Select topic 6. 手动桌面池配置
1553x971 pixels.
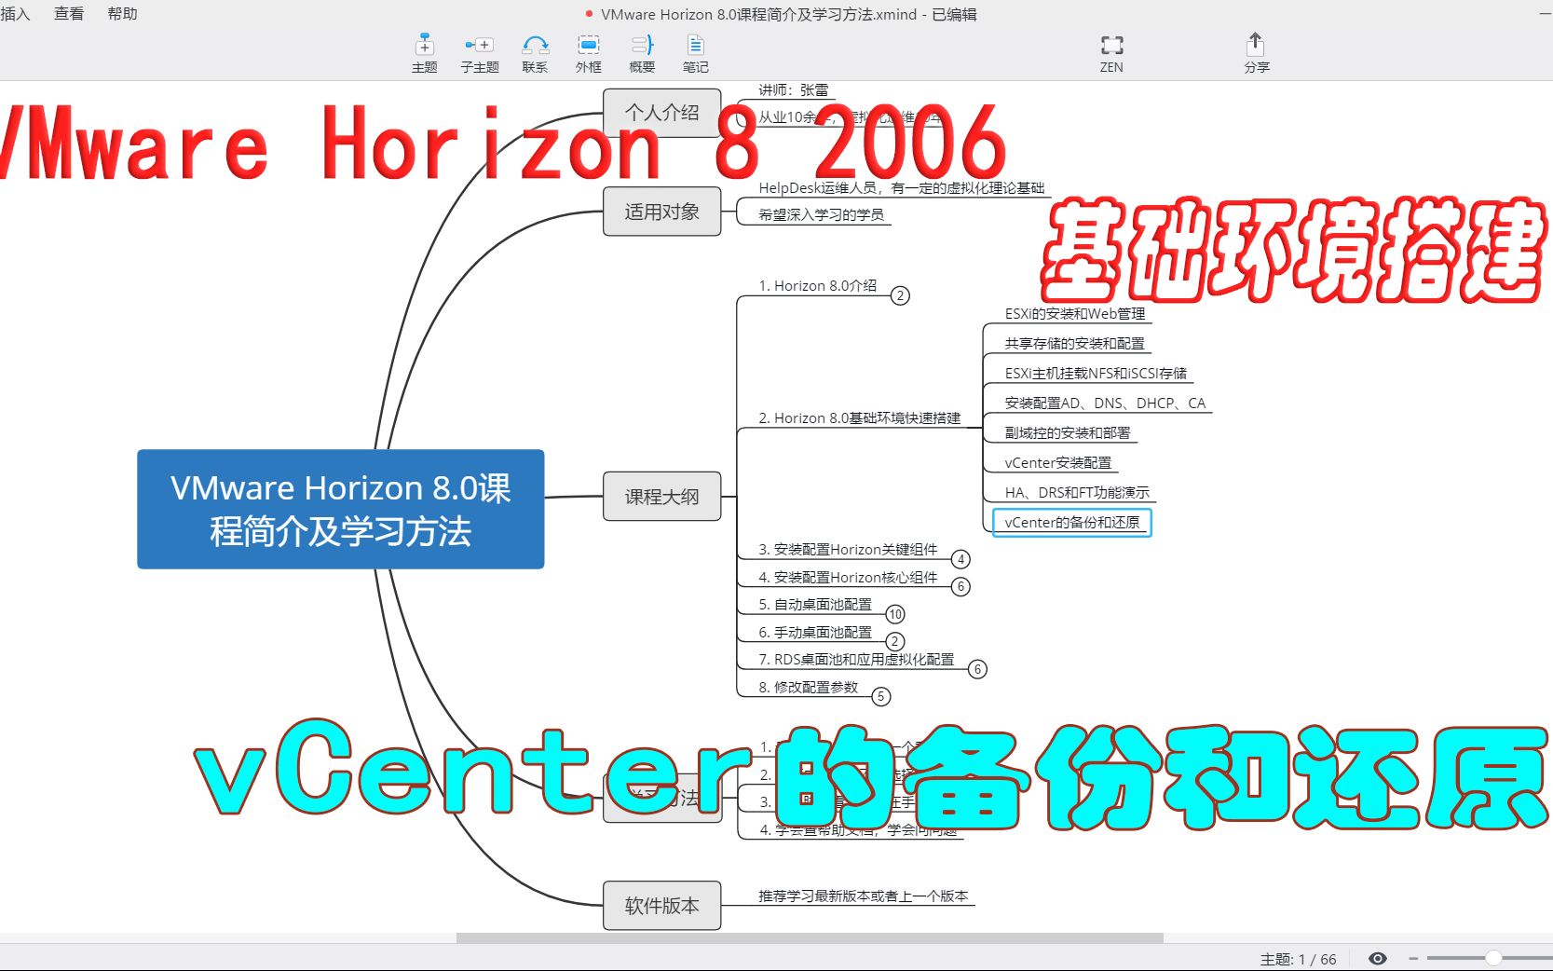(815, 633)
